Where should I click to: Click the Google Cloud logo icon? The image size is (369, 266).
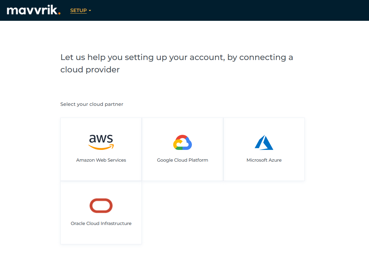[x=183, y=142]
